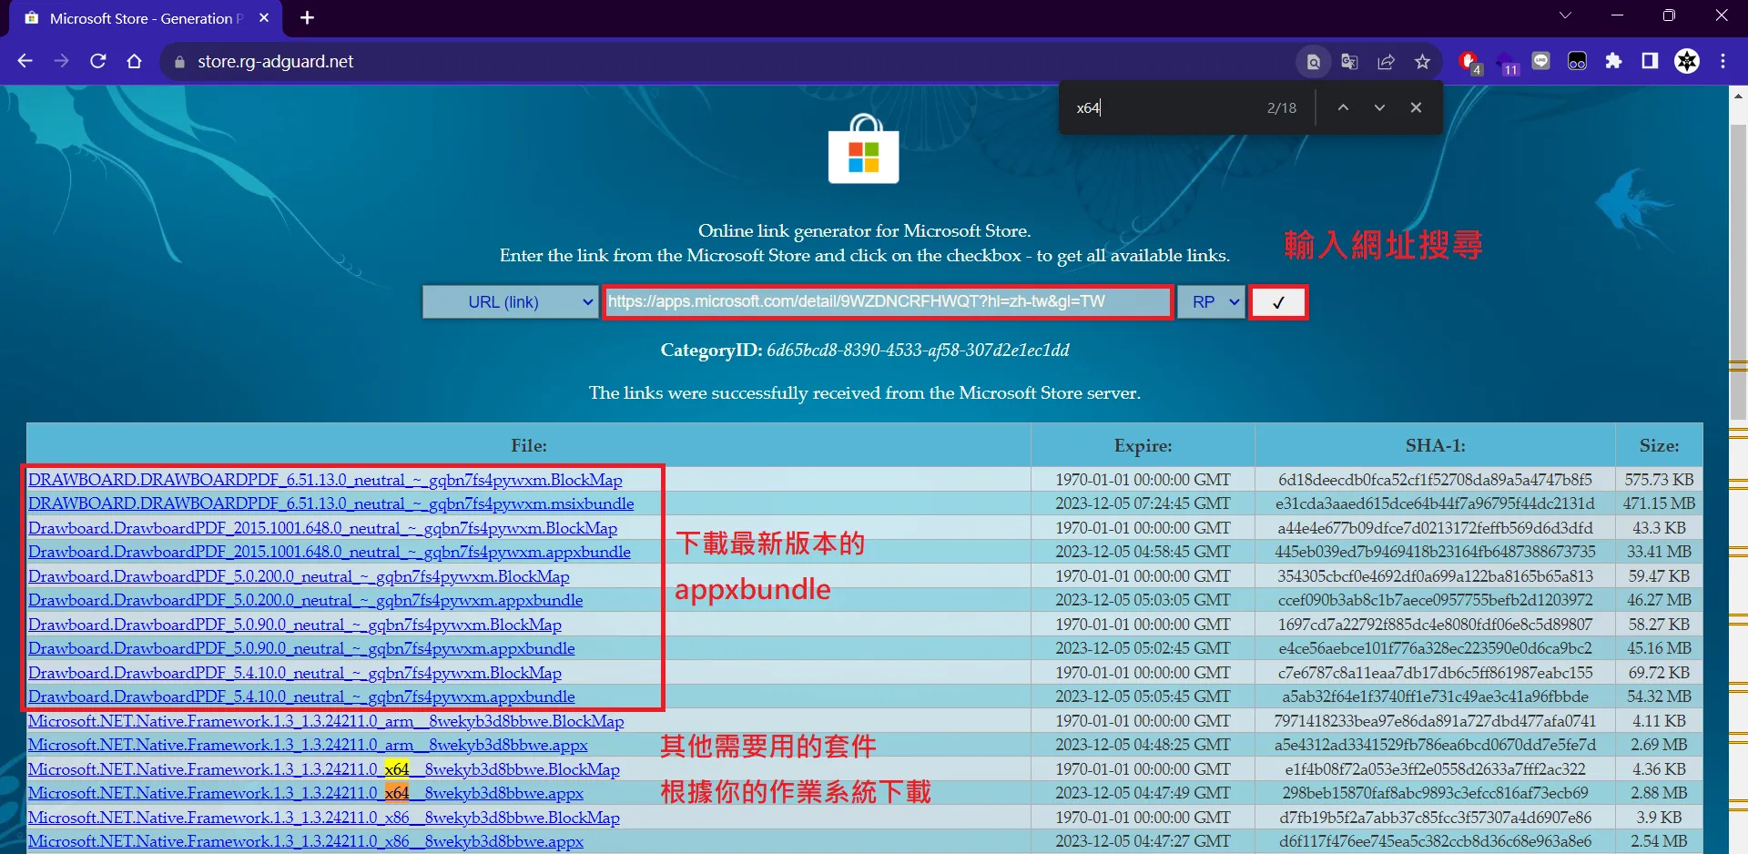1748x854 pixels.
Task: Select the expiry 2023-12-05 07:24:45 GMT
Action: 1143,503
